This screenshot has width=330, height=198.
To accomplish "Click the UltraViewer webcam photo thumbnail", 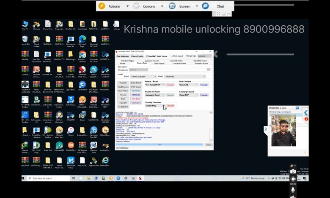I will click(283, 130).
